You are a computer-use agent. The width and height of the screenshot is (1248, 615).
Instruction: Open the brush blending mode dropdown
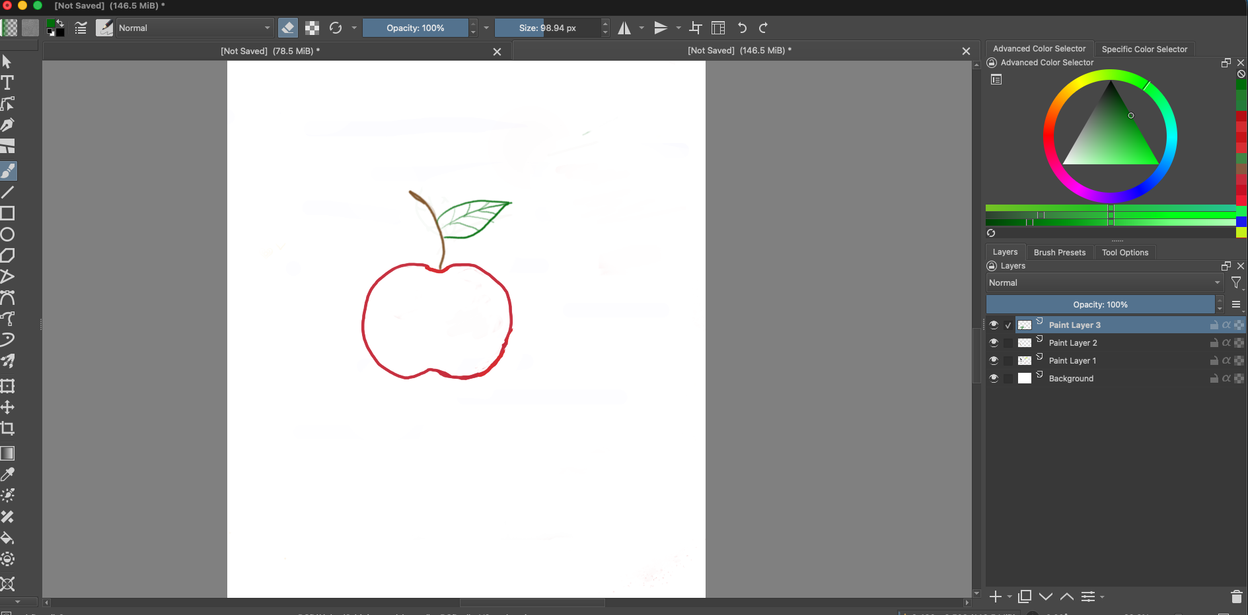pyautogui.click(x=195, y=28)
